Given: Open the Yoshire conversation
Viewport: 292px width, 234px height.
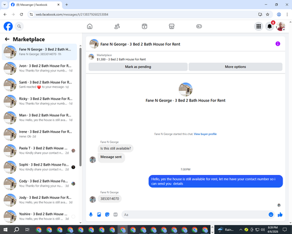Looking at the screenshot, I should click(x=39, y=216).
